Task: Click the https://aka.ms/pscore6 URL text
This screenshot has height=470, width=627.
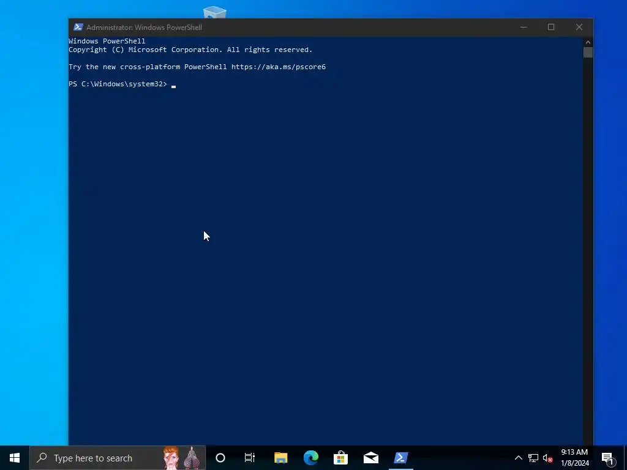Action: 279,67
